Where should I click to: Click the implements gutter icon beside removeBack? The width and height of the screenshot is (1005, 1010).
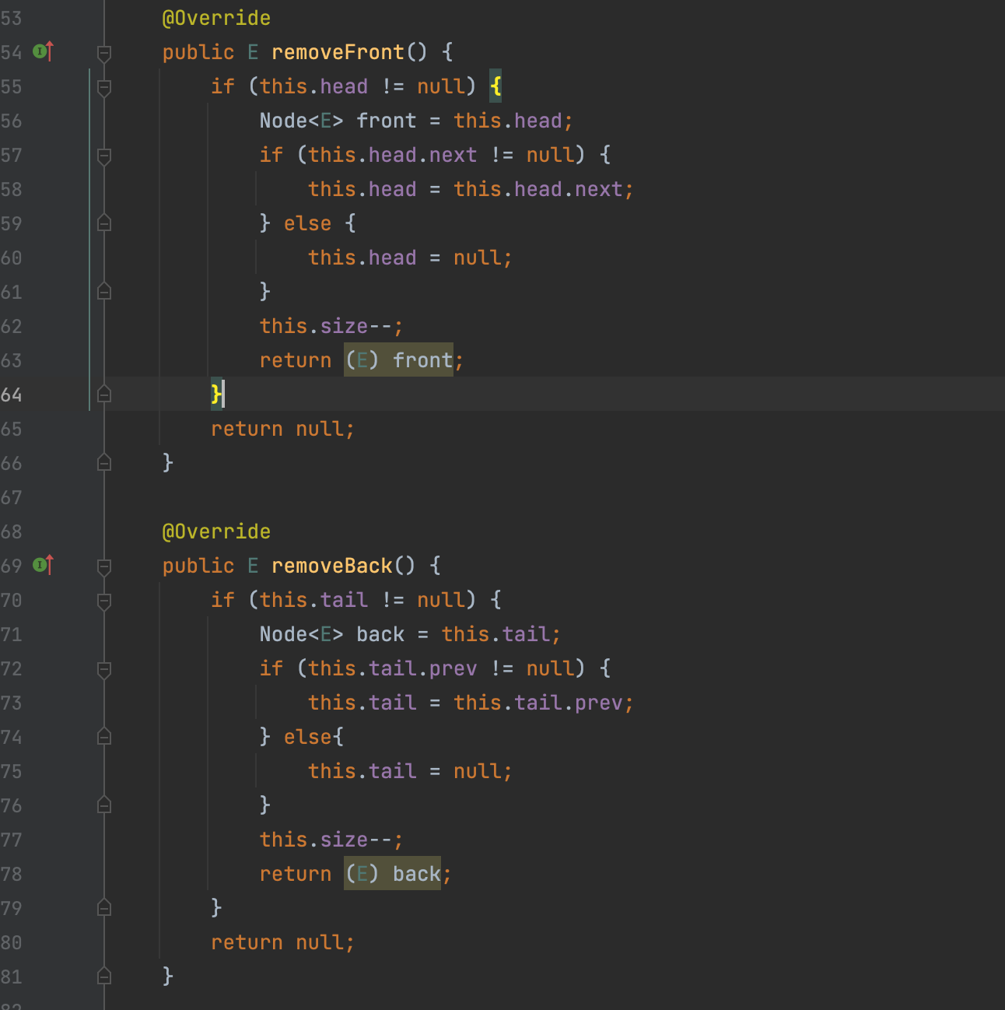tap(43, 566)
